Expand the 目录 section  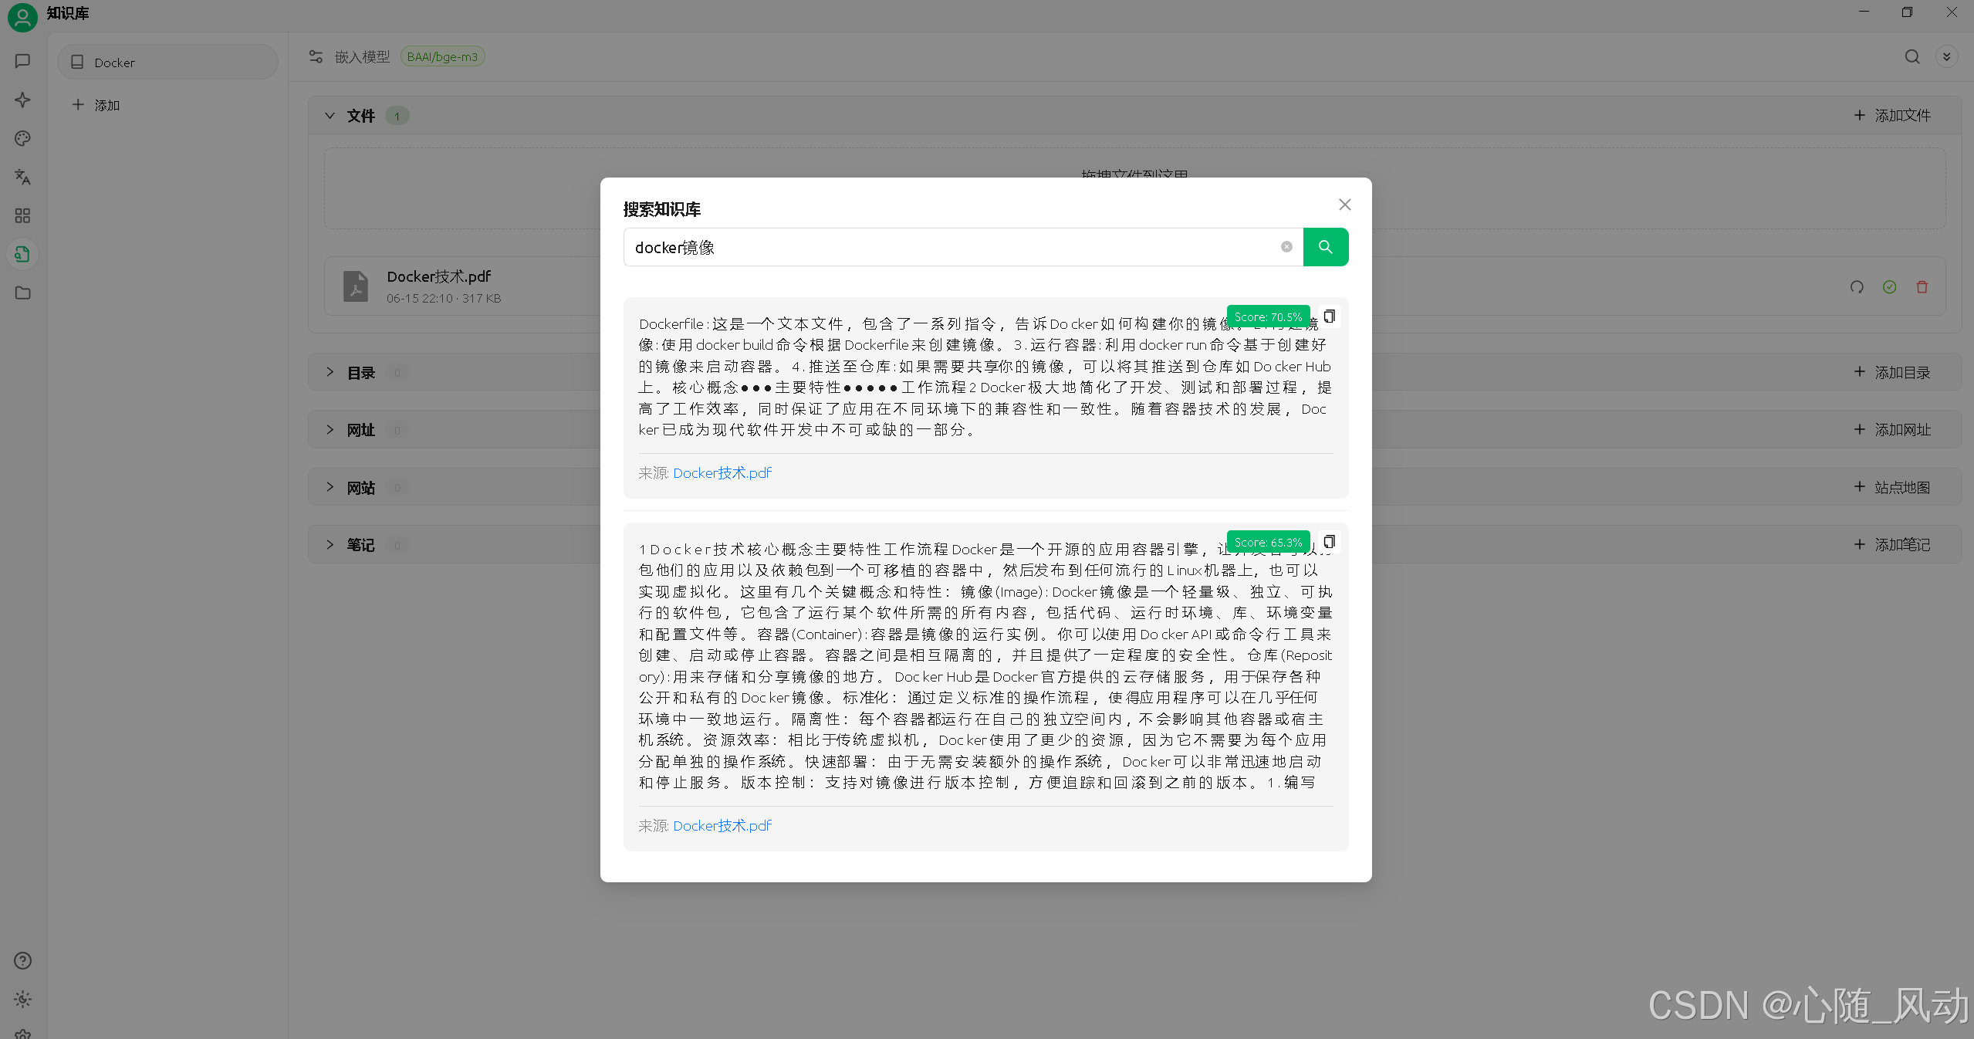point(330,372)
